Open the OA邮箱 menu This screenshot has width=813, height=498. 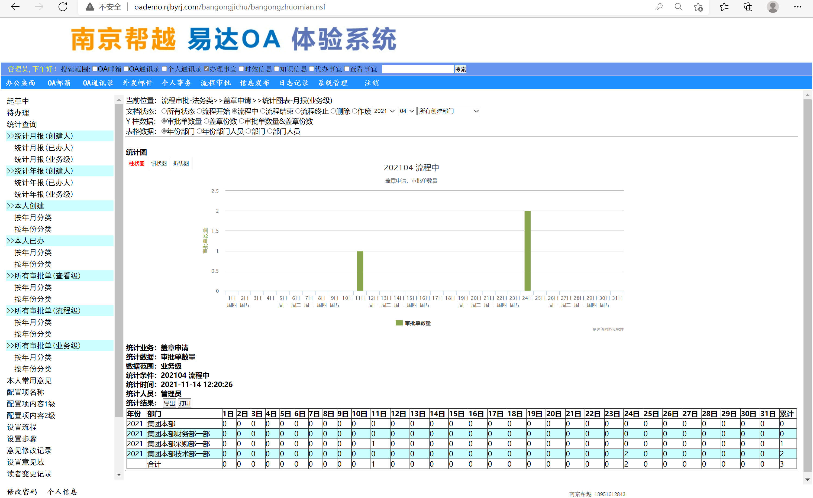tap(59, 83)
